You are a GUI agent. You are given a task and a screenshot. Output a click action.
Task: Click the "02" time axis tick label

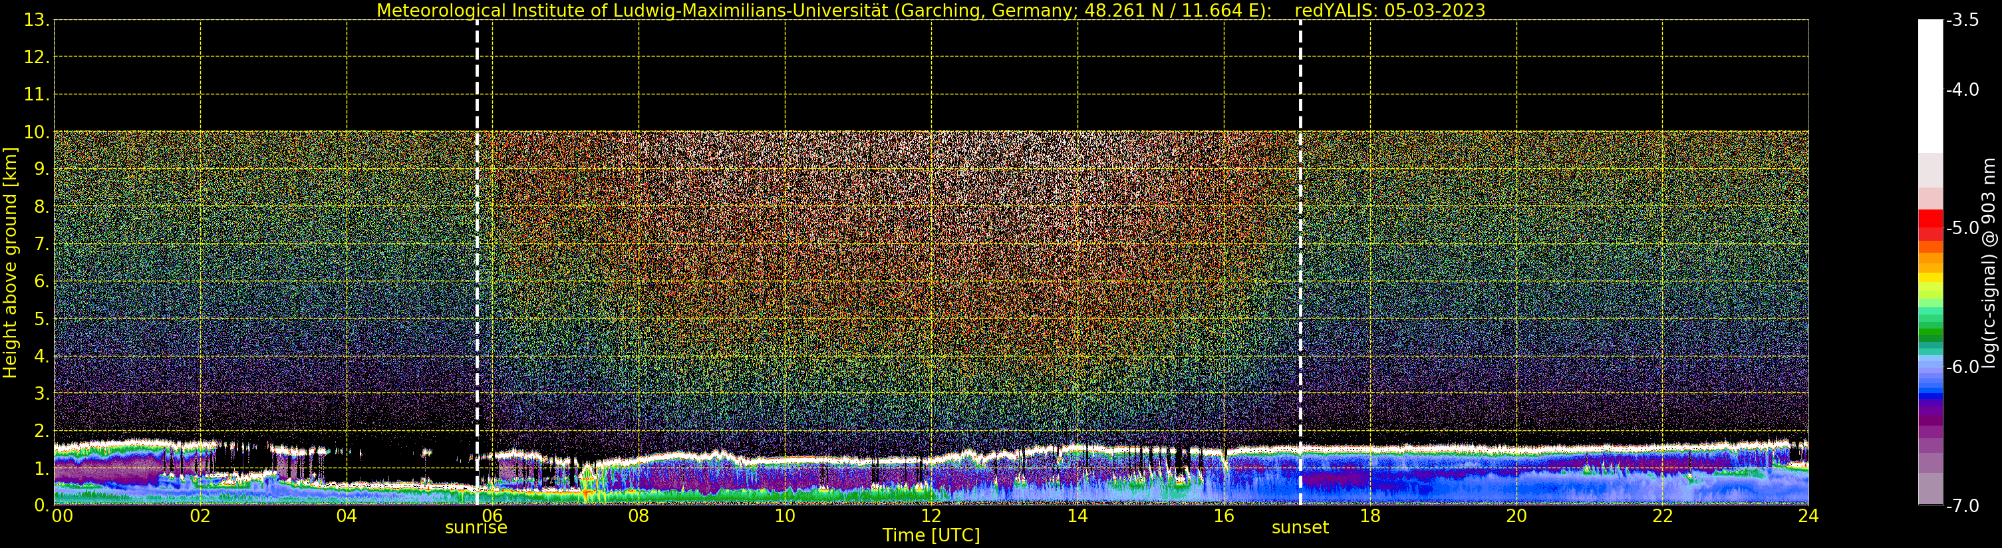[200, 516]
